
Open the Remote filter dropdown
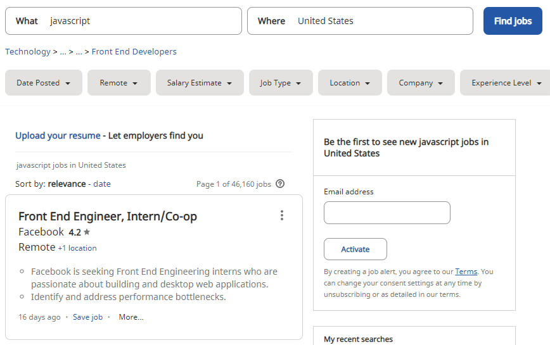[x=119, y=83]
